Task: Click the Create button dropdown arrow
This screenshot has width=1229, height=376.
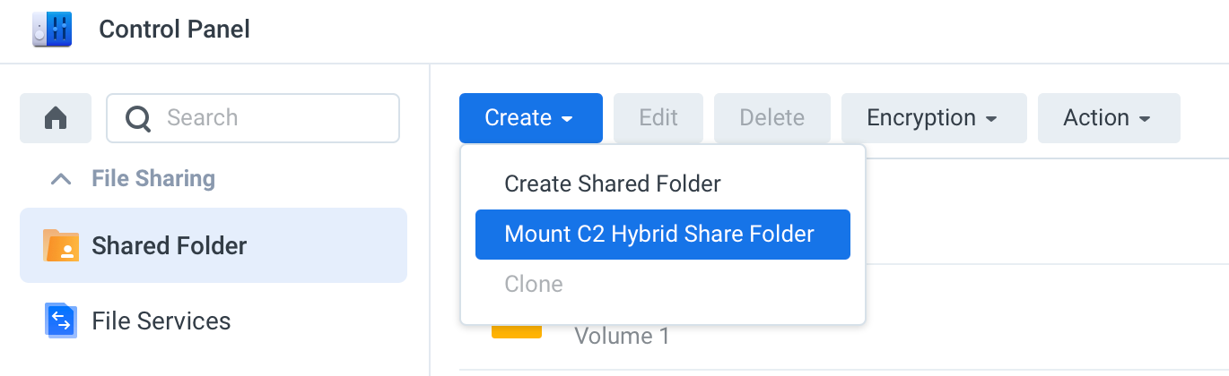Action: 567,119
